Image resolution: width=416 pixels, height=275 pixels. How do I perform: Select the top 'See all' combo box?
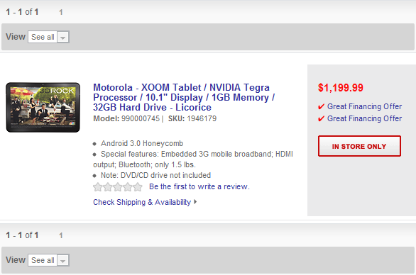point(48,37)
